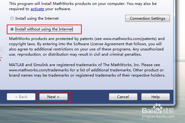Click the disabled < Back button

tap(21, 97)
